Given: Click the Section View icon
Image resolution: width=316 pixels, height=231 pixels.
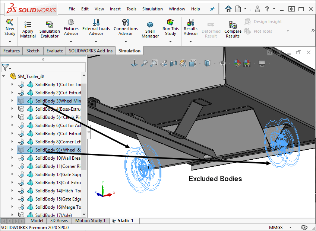Looking at the screenshot, I should click(x=173, y=63).
